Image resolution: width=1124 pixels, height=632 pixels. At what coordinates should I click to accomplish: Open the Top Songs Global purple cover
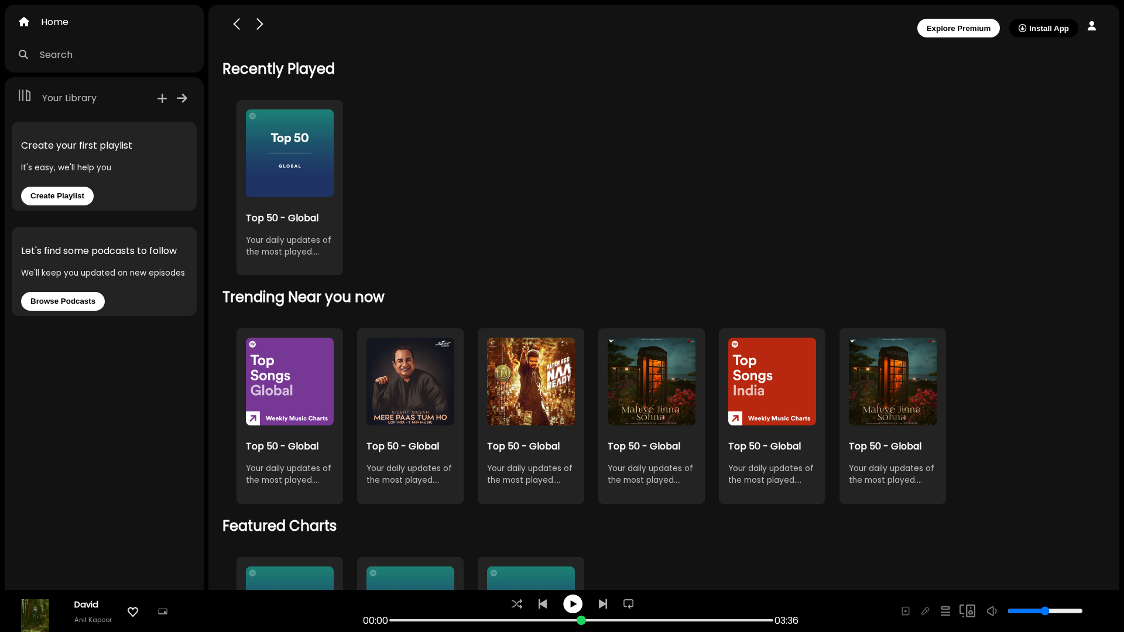point(290,382)
